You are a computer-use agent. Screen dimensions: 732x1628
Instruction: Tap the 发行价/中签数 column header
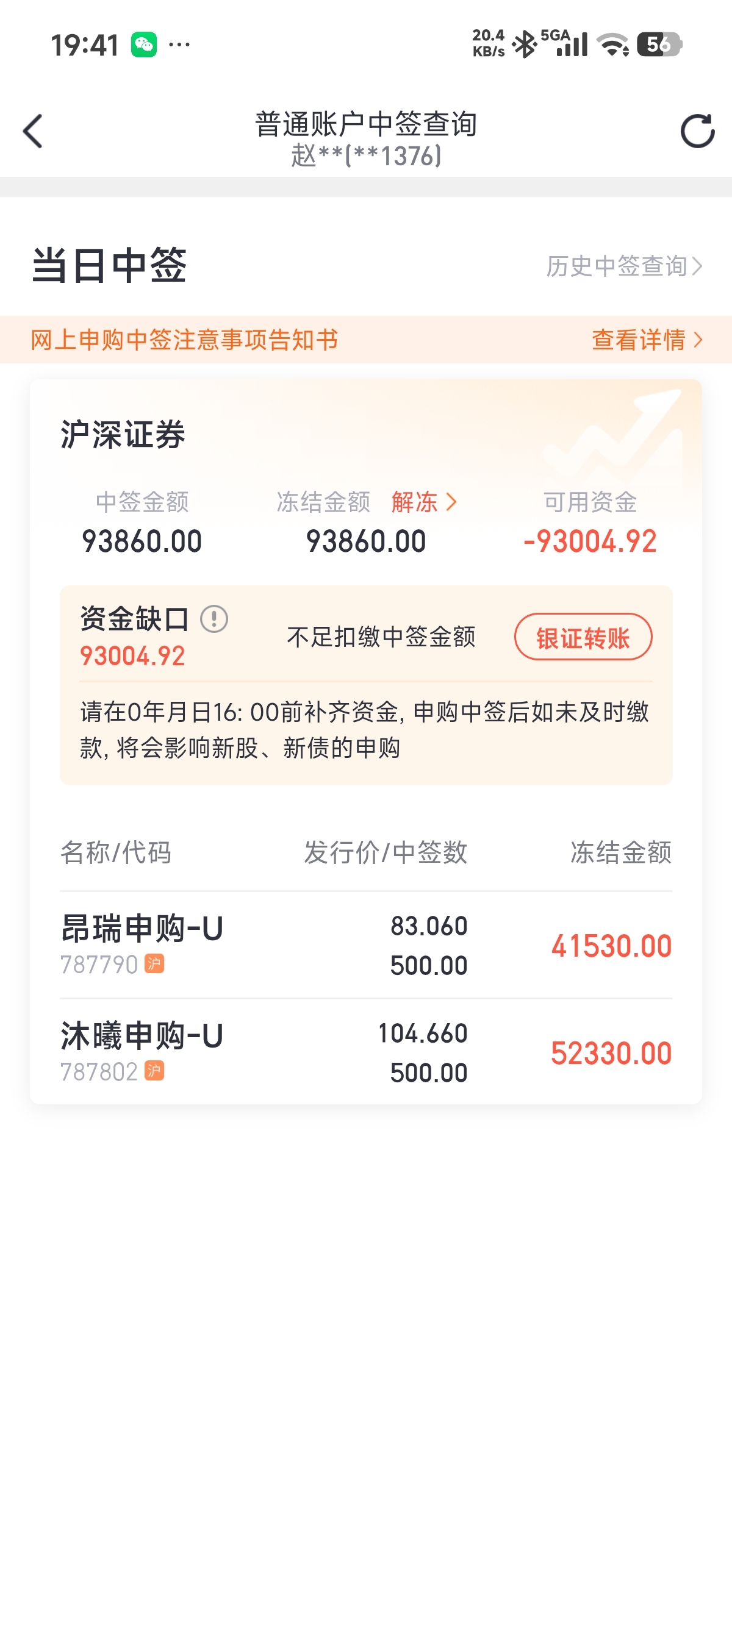point(386,852)
